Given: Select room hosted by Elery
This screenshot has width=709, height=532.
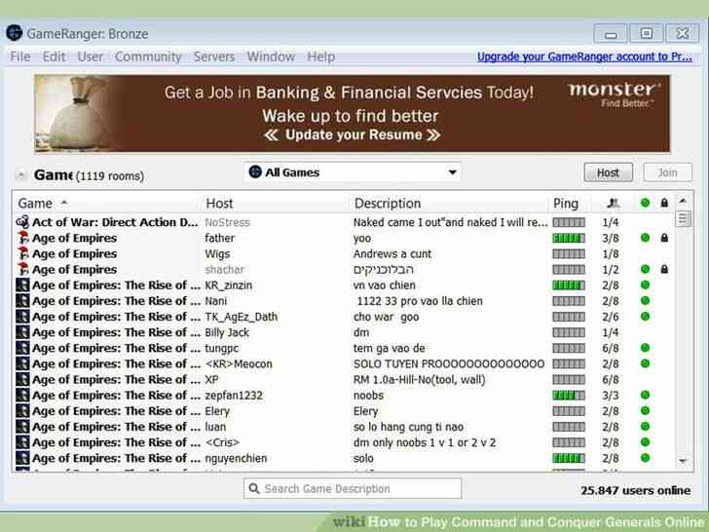Looking at the screenshot, I should [344, 411].
